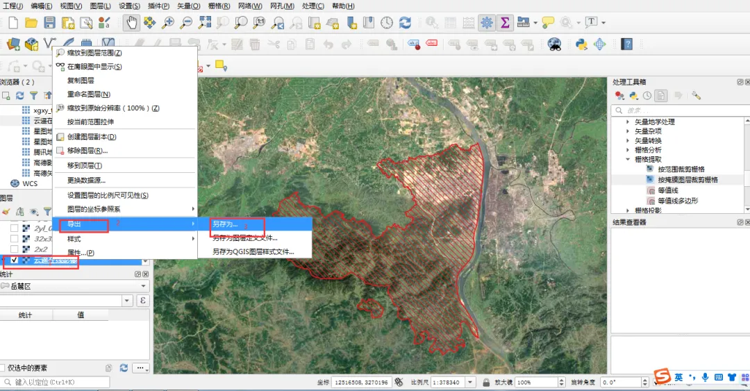Click the Pan Map to Selection icon
750x391 pixels.
150,22
